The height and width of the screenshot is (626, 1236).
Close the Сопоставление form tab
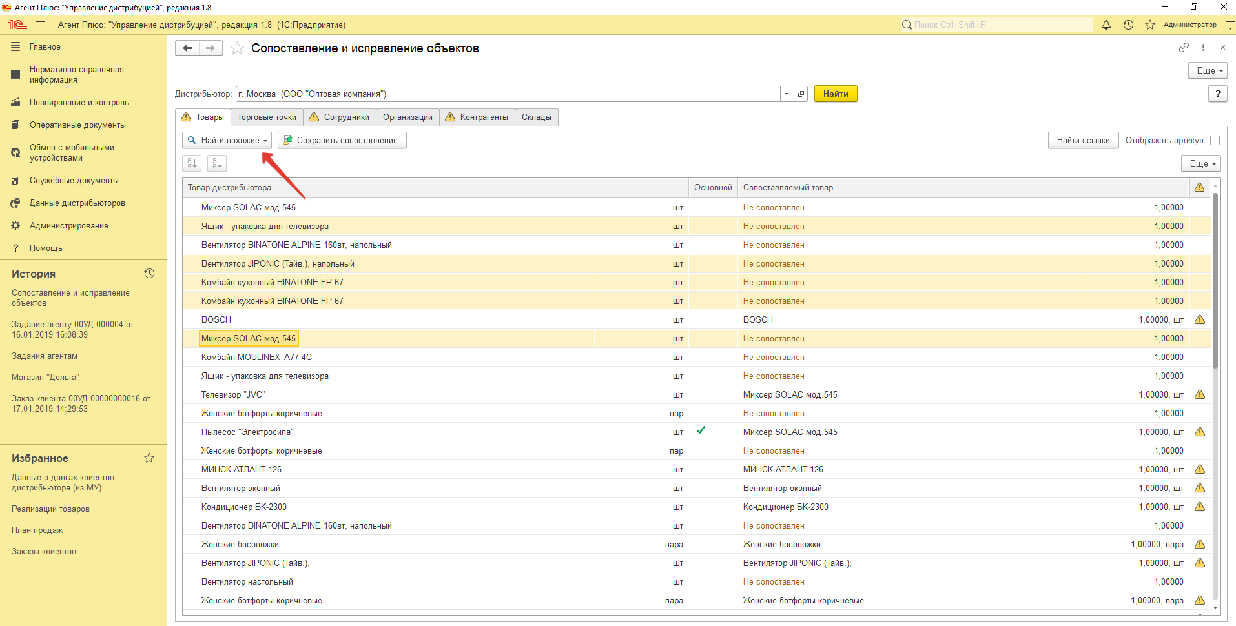click(1222, 47)
